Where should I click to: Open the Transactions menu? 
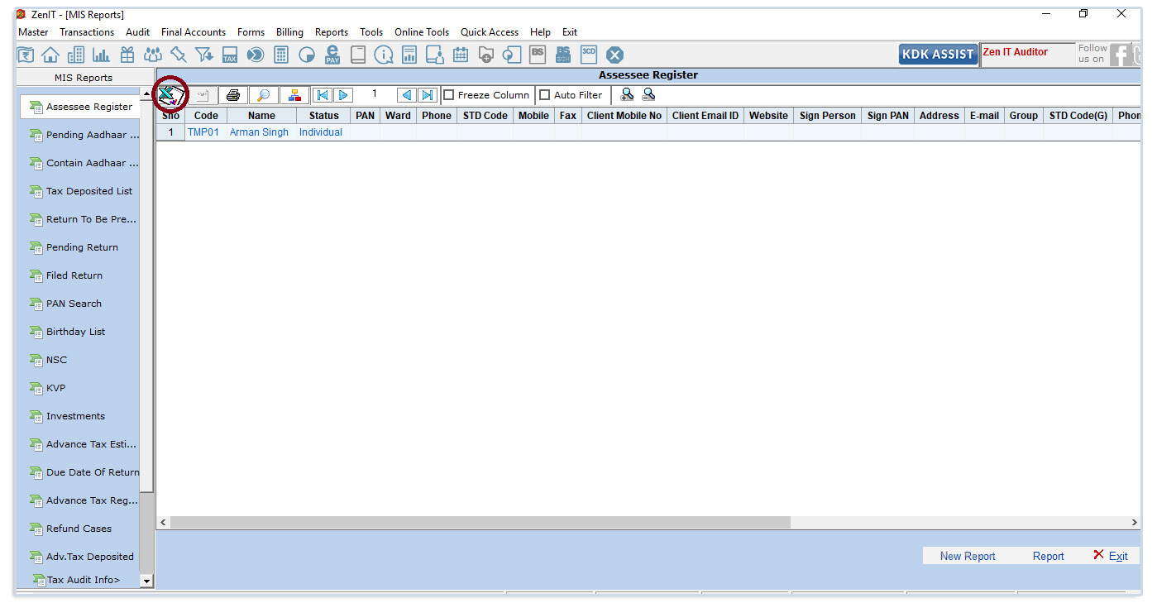(x=87, y=32)
